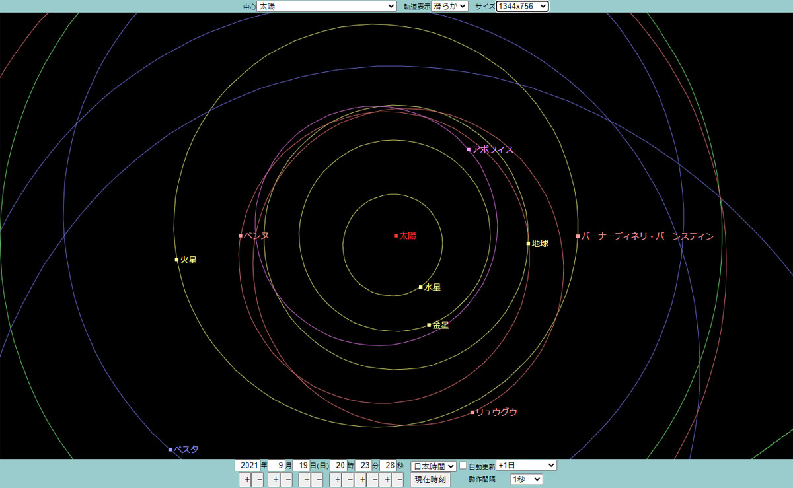
Task: Decrease the month with minus button
Action: click(286, 480)
